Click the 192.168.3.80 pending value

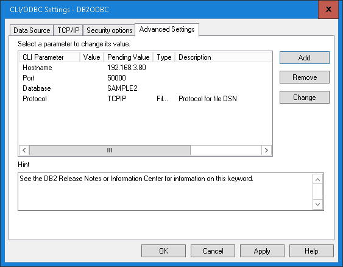coord(127,68)
